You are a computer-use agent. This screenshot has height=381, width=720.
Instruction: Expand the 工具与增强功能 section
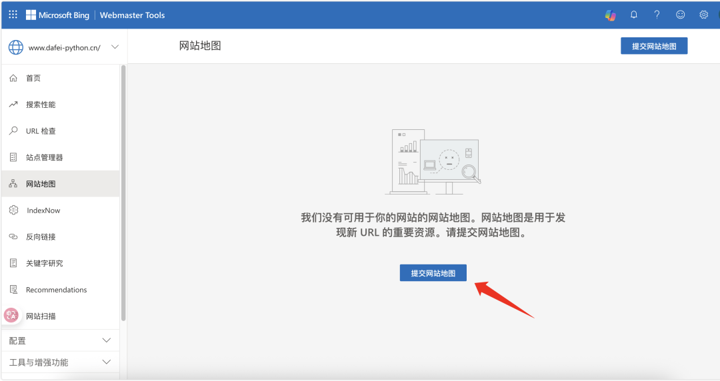point(61,362)
